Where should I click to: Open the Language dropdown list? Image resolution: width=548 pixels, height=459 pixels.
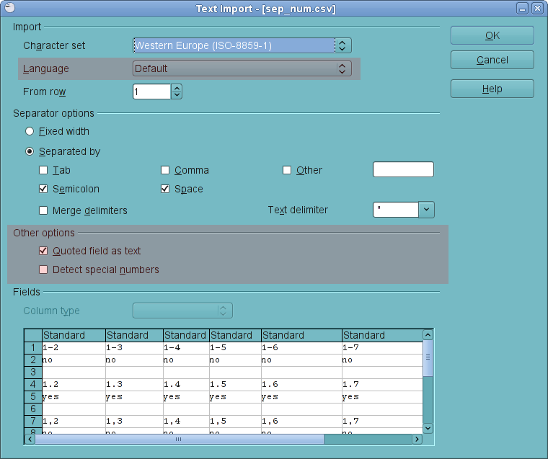pos(343,68)
